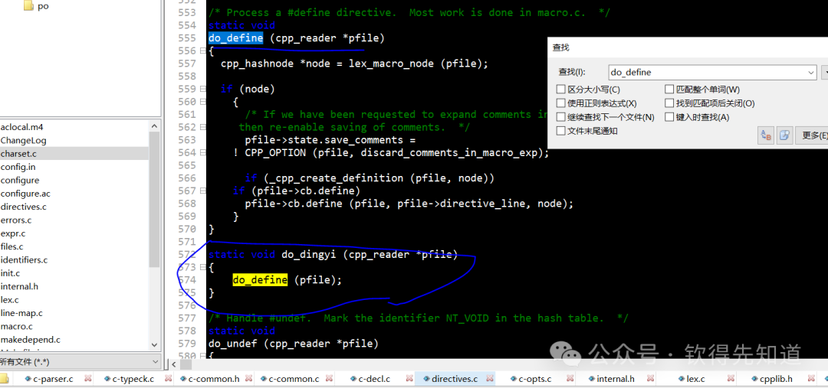This screenshot has width=828, height=388.
Task: Switch to the c-parser.c tab
Action: pyautogui.click(x=53, y=379)
